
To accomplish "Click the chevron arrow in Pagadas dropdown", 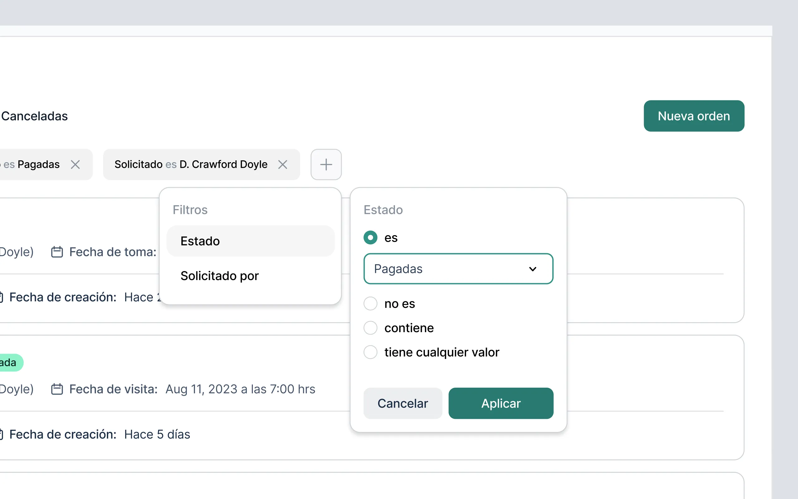I will click(x=532, y=269).
